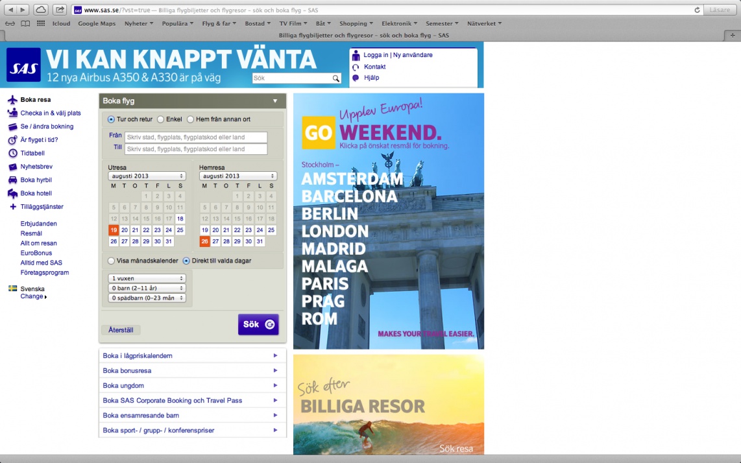
Task: Click the Swedish flag icon
Action: (x=13, y=288)
